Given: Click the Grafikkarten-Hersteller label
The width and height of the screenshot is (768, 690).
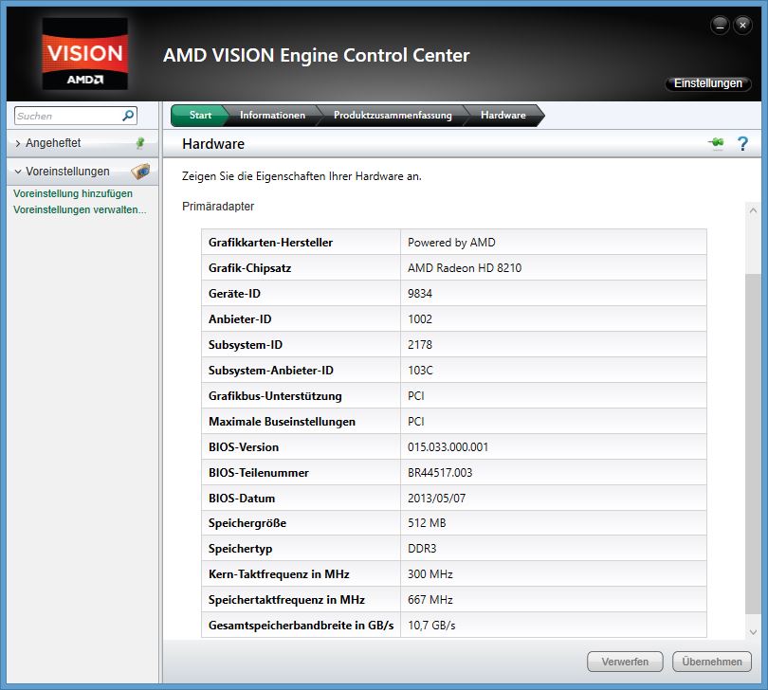Looking at the screenshot, I should point(270,243).
